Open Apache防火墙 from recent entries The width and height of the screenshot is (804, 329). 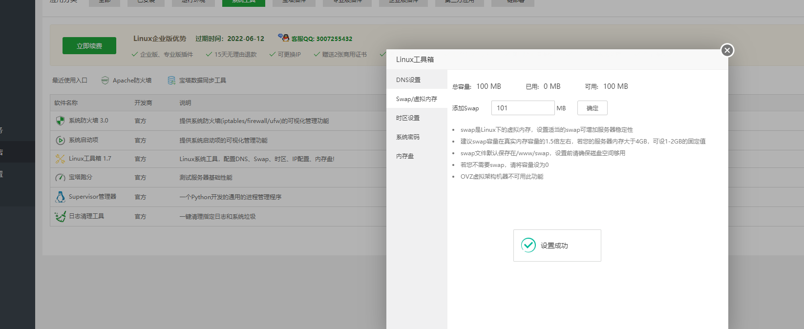[x=132, y=80]
